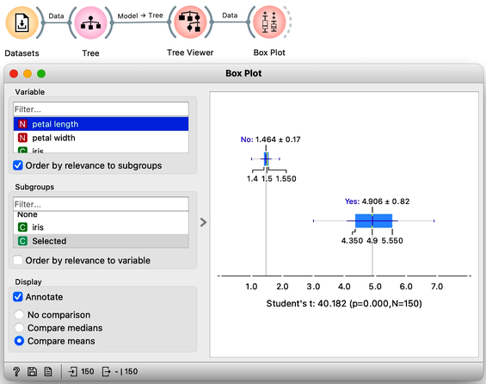Select the No comparison radio option
This screenshot has height=384, width=486.
pos(19,314)
